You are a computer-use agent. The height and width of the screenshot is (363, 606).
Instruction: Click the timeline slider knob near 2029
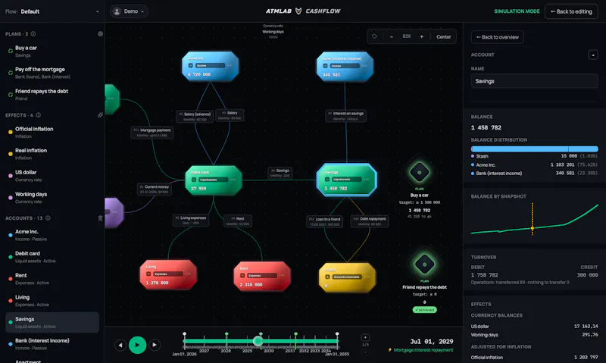pyautogui.click(x=258, y=341)
